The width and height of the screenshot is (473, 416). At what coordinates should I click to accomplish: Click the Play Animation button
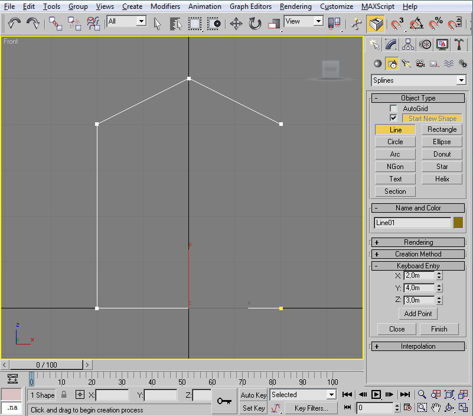coord(376,394)
